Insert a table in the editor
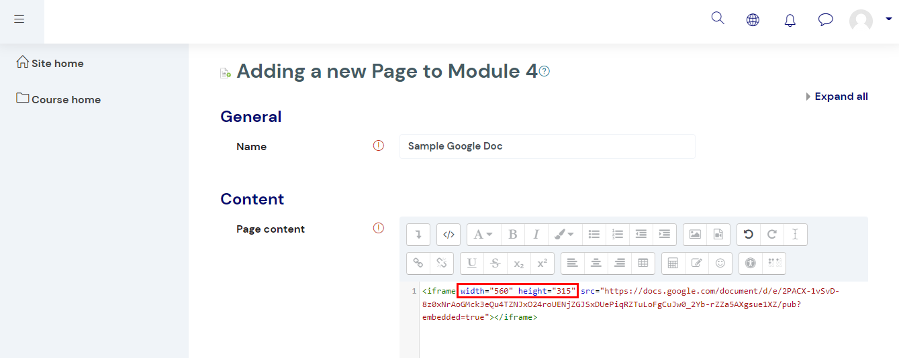 coord(643,263)
